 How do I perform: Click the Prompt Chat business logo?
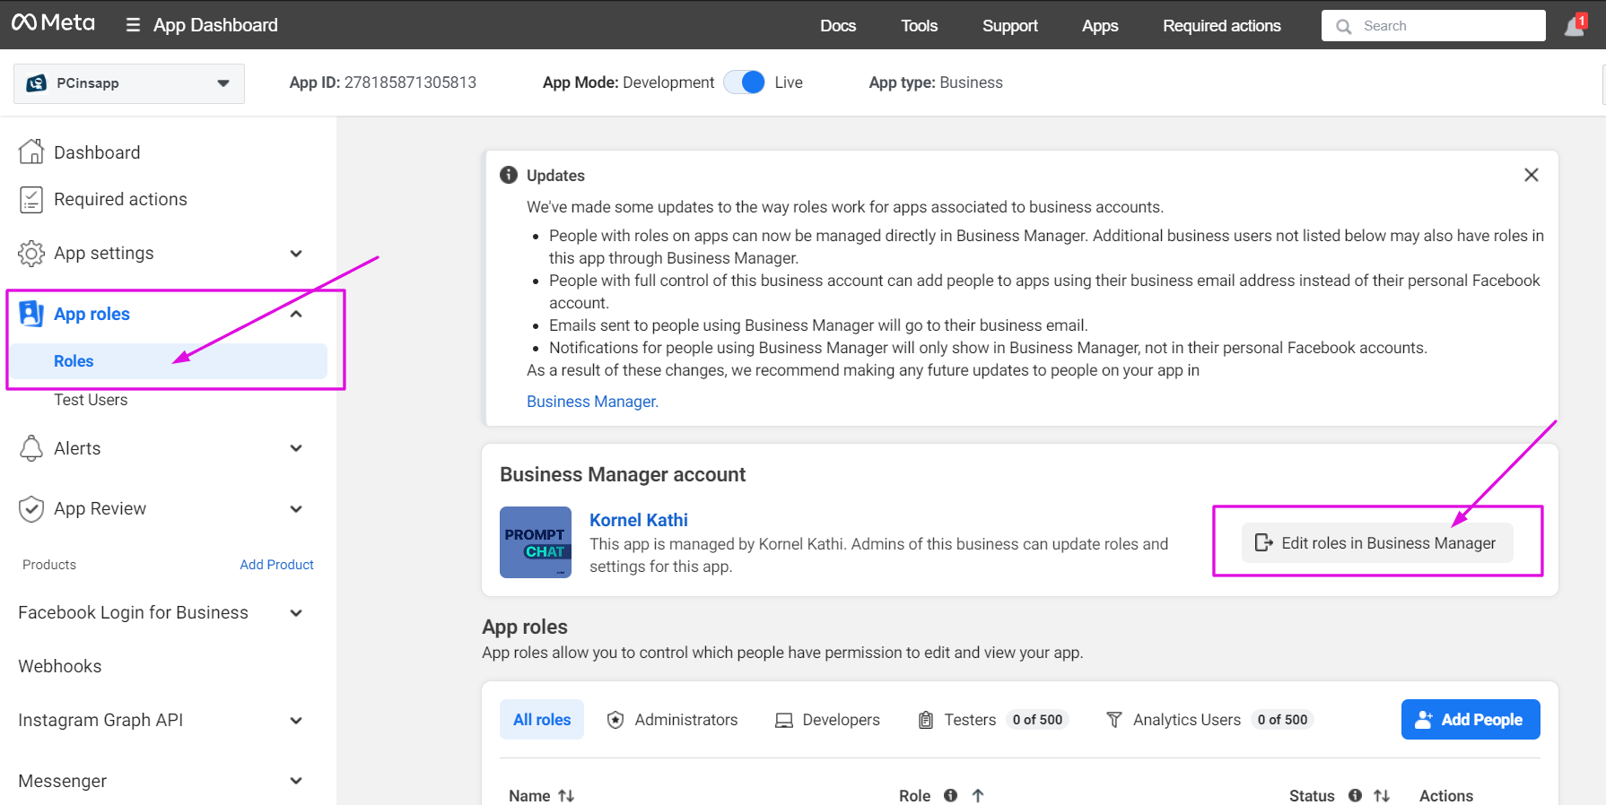(536, 542)
